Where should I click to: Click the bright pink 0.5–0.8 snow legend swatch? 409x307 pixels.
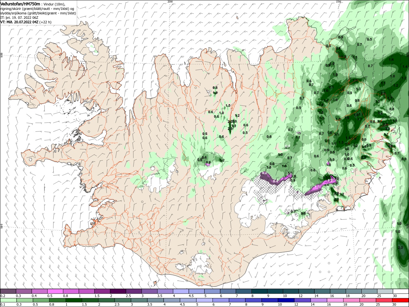[x=55, y=291]
